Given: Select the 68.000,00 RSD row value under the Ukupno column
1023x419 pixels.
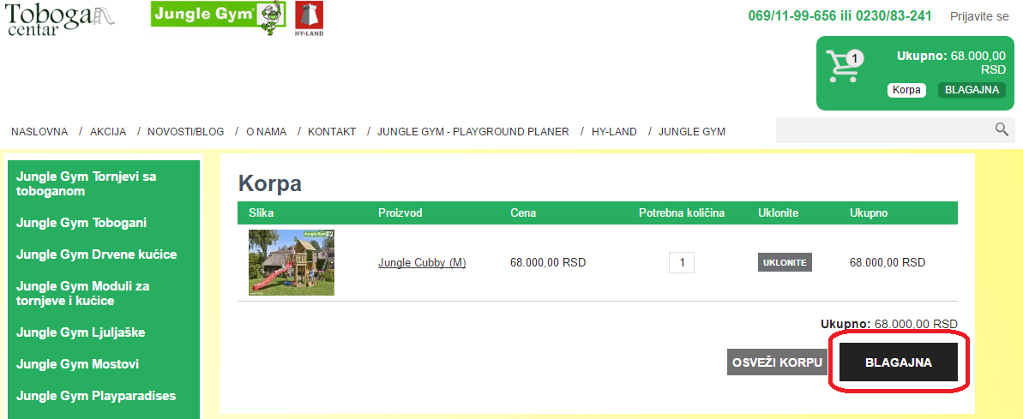Looking at the screenshot, I should (888, 262).
